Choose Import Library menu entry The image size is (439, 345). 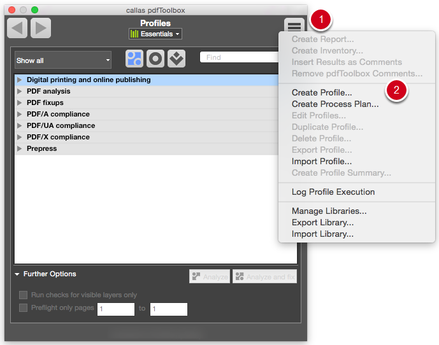pos(322,234)
